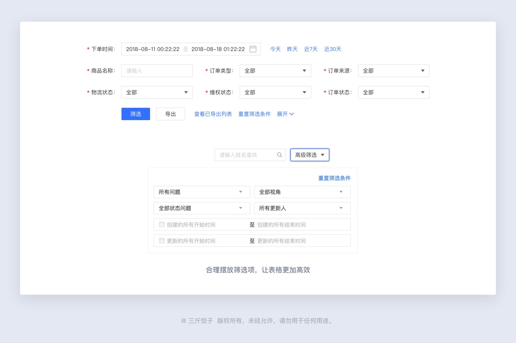Click end date 2018-08-18 01:22:22

(x=218, y=49)
